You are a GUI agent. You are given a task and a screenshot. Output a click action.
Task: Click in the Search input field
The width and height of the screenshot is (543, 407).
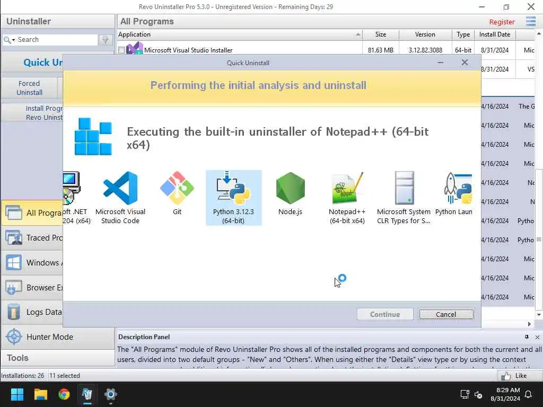click(x=57, y=40)
